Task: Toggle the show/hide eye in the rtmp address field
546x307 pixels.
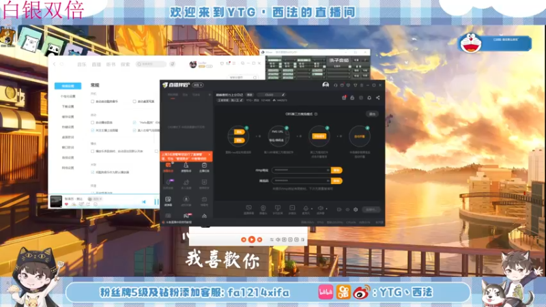Action: pyautogui.click(x=328, y=170)
